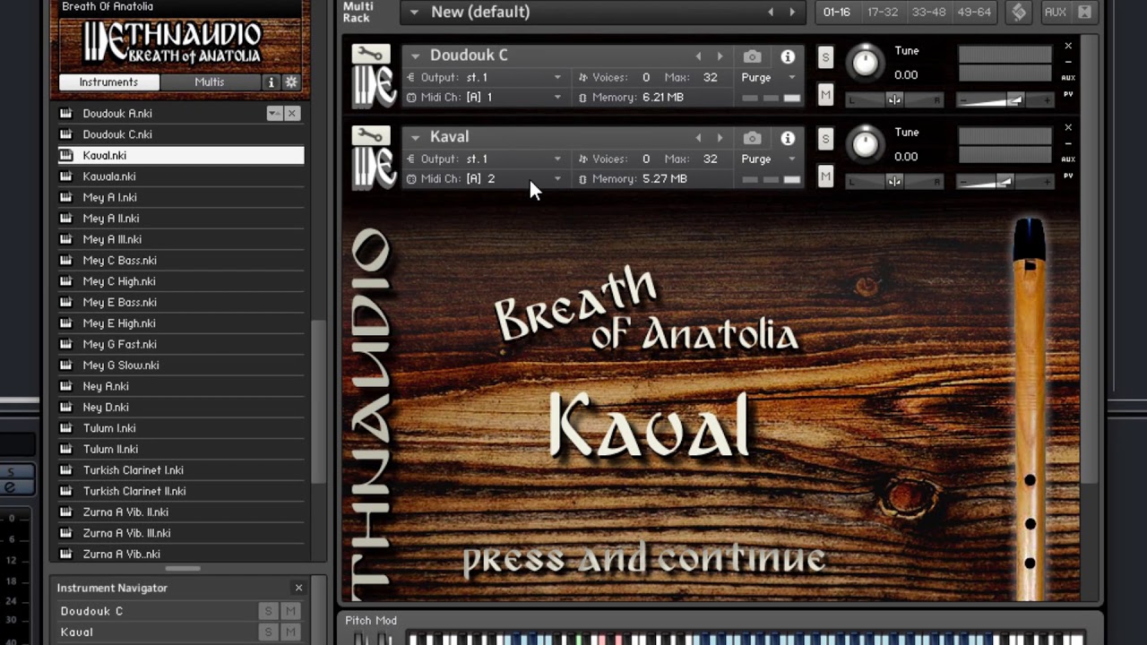Viewport: 1147px width, 645px height.
Task: Open Midi Ch dropdown for Kaval
Action: [x=557, y=179]
